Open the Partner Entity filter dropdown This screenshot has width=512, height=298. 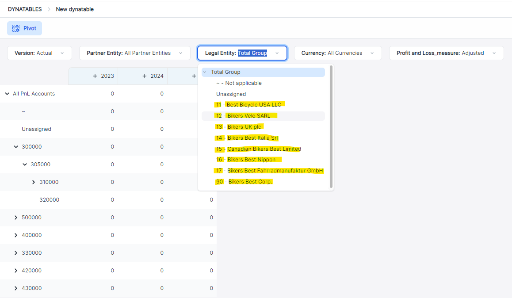pos(134,53)
